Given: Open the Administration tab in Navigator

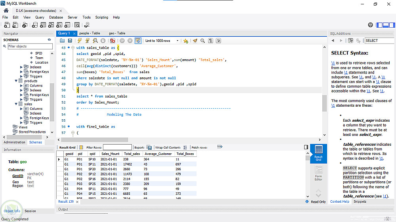Looking at the screenshot, I should [14, 142].
